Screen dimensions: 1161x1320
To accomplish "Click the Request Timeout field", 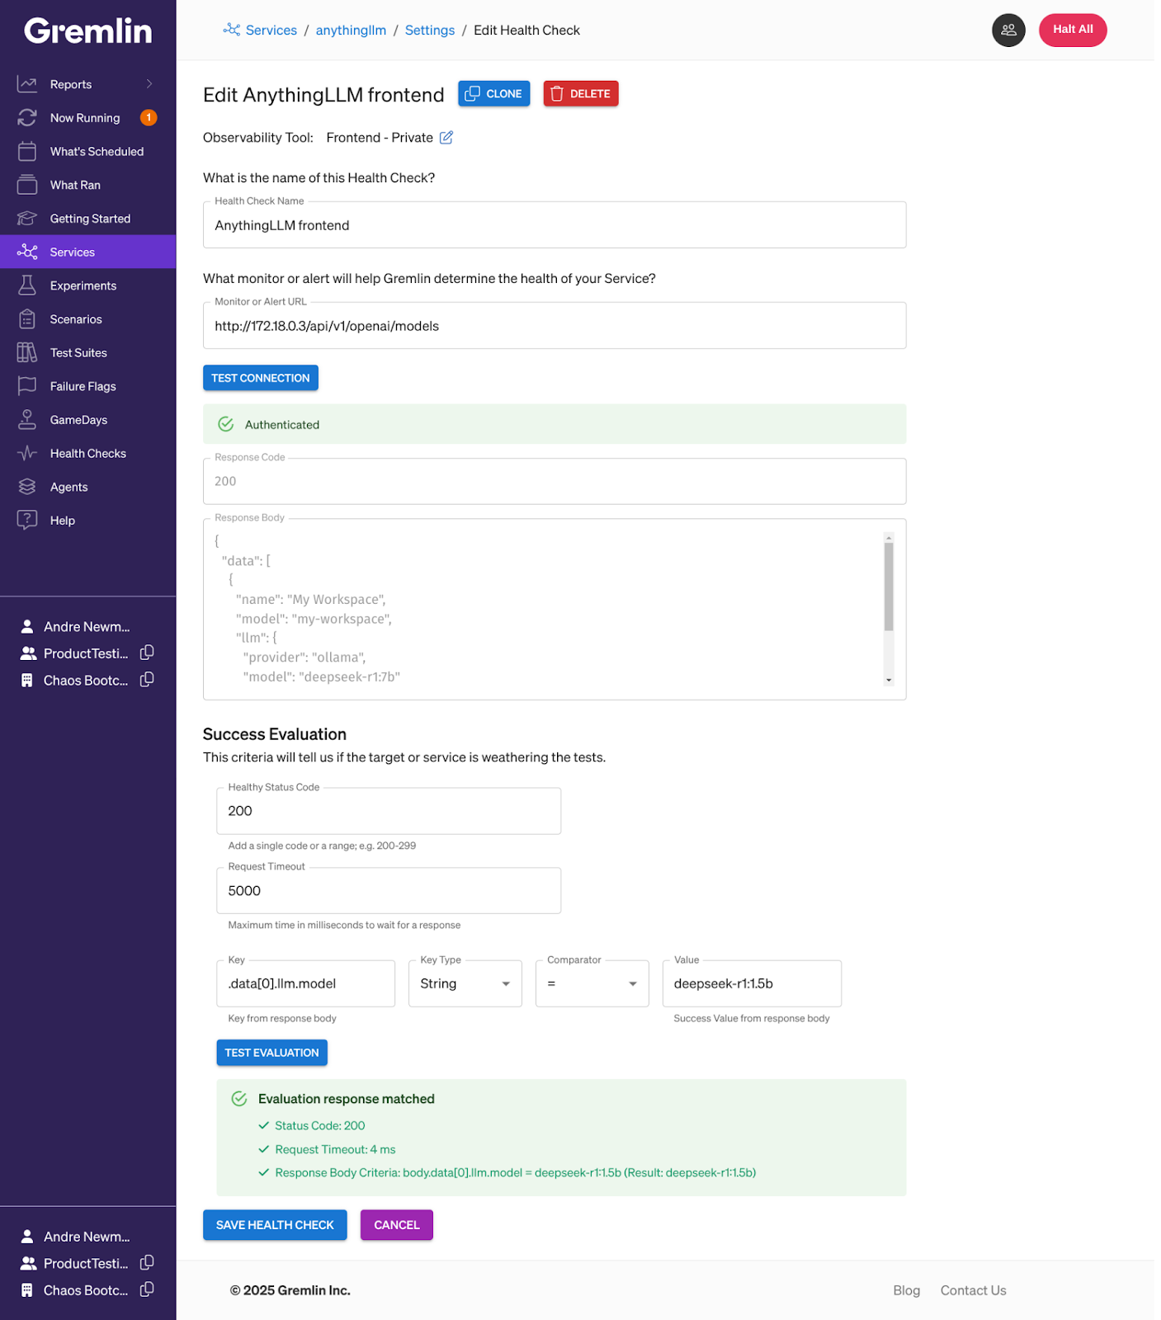I will pos(389,891).
